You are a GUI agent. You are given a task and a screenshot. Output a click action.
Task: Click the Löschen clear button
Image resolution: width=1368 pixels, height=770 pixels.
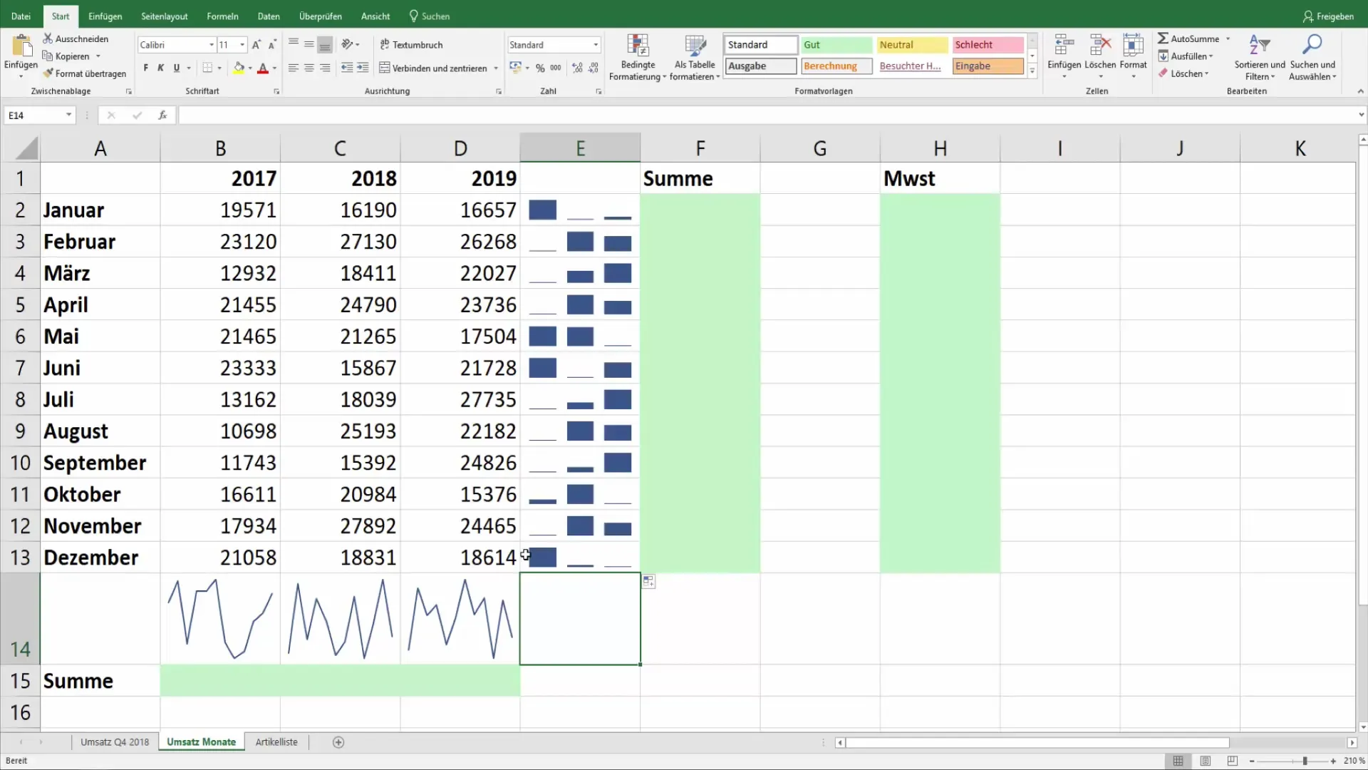tap(1183, 73)
